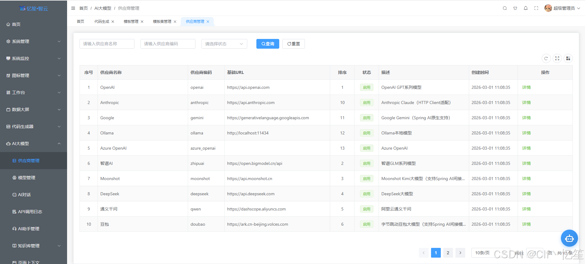Select 供应商管理 in sidebar
Image resolution: width=585 pixels, height=264 pixels.
(34, 161)
